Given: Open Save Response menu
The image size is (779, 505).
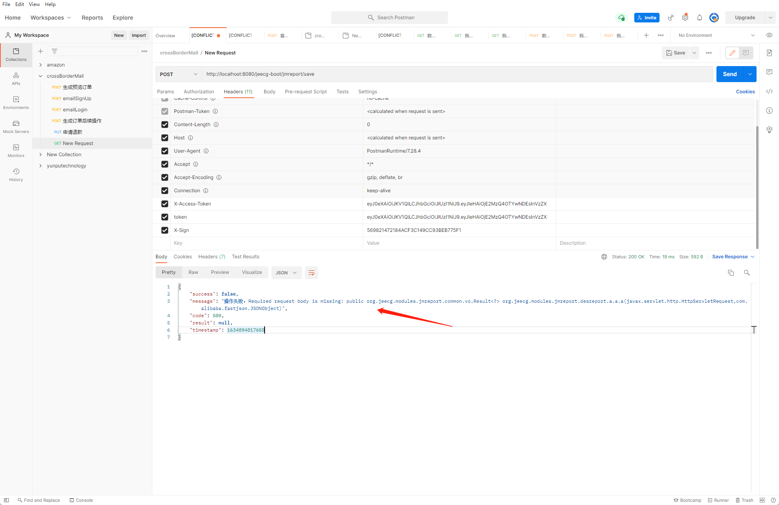Looking at the screenshot, I should click(733, 257).
